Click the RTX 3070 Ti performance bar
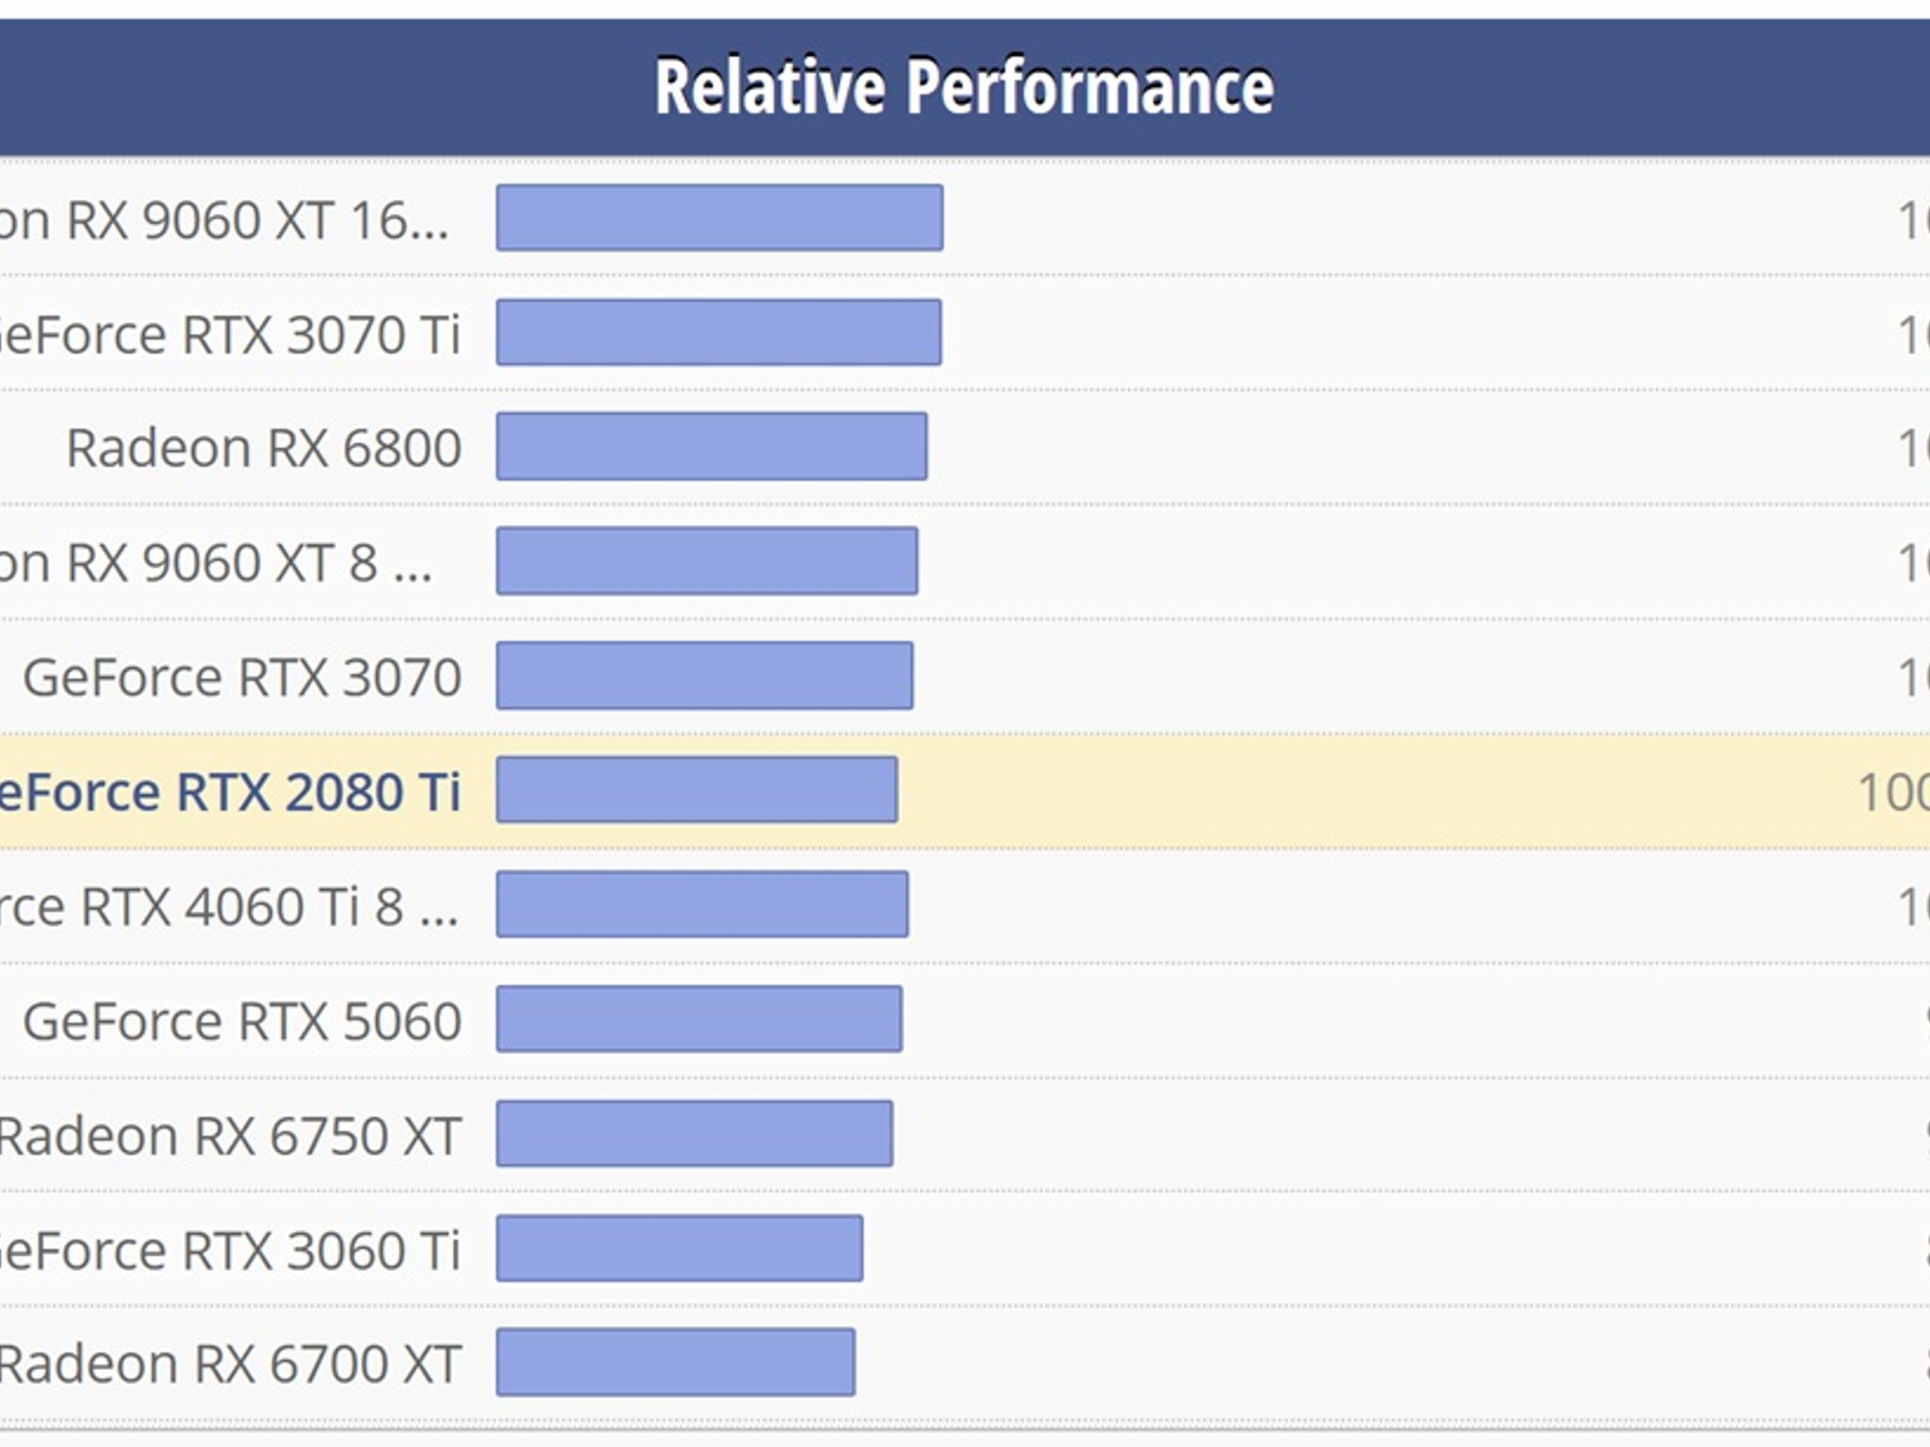This screenshot has width=1930, height=1447. 719,332
